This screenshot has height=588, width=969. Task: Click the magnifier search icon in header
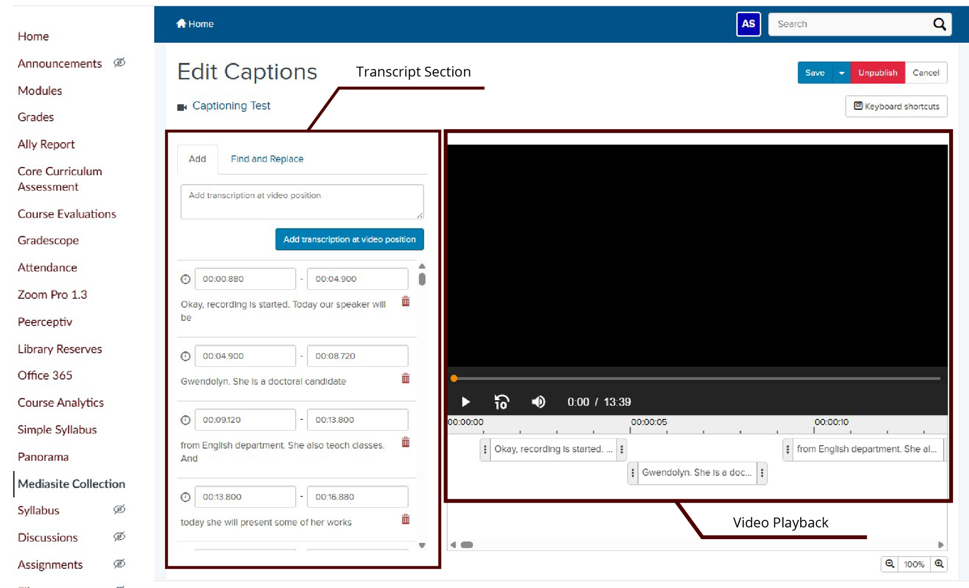939,24
